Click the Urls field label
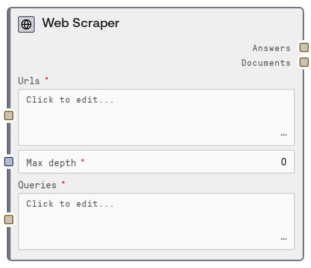The width and height of the screenshot is (311, 268). [x=29, y=81]
